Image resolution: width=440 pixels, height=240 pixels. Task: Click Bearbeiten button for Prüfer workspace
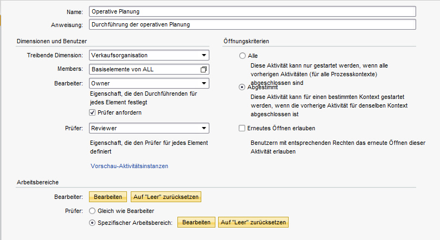click(196, 222)
